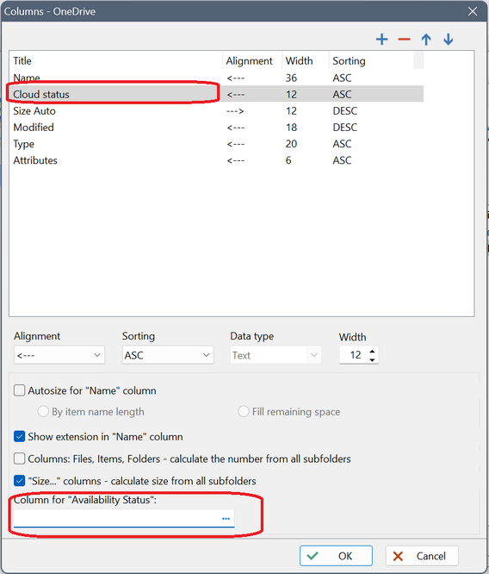
Task: Move column up with up arrow
Action: coord(426,39)
